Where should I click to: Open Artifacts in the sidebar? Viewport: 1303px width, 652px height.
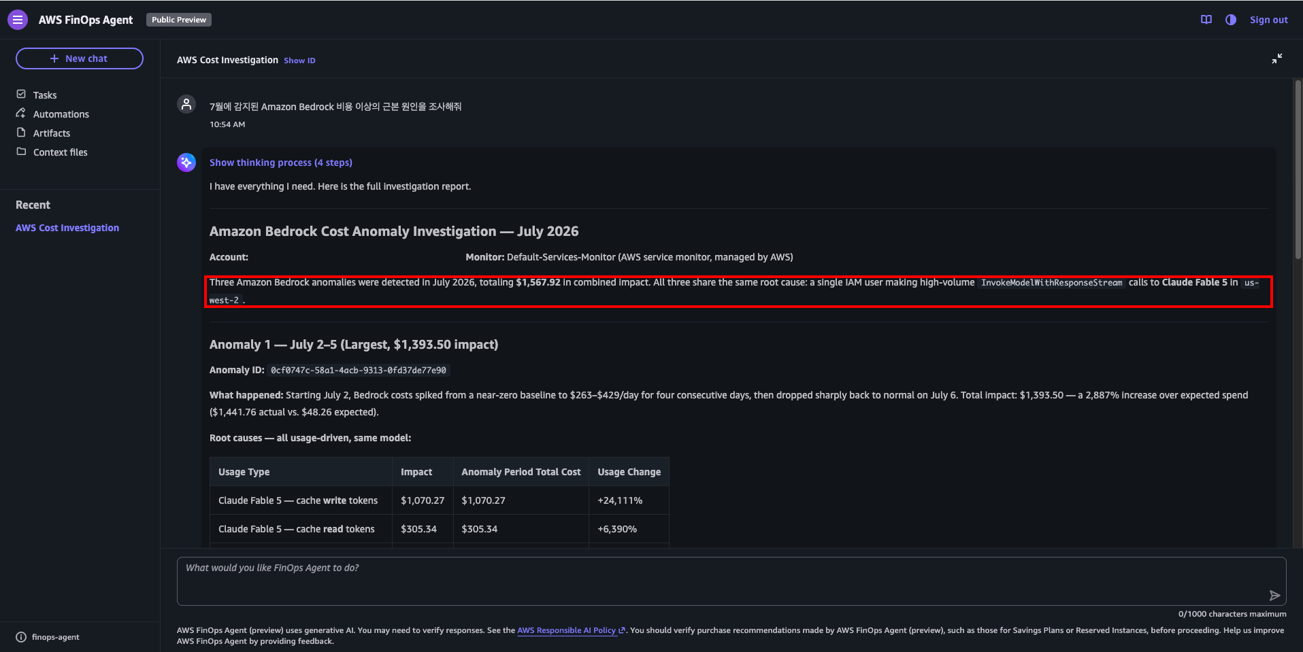click(52, 133)
